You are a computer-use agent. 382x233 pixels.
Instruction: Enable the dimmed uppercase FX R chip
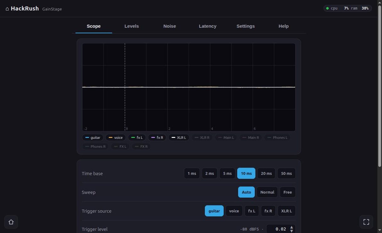pos(141,146)
